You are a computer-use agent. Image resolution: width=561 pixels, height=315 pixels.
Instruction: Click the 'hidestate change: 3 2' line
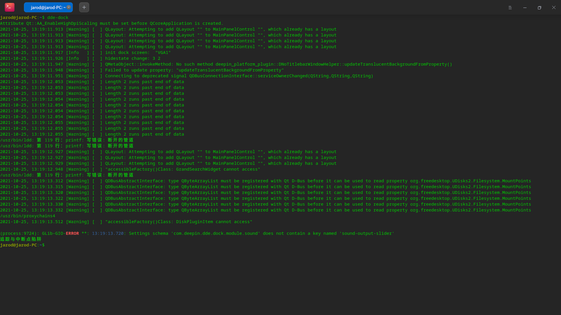coord(133,58)
